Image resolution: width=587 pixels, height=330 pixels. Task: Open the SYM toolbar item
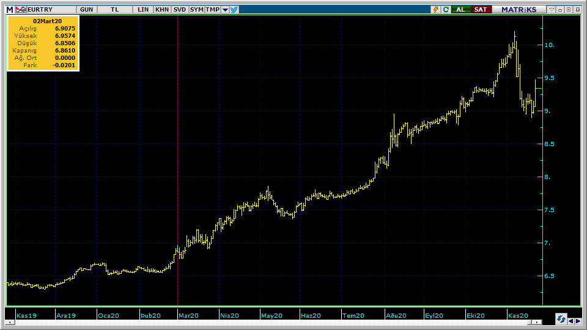click(196, 10)
